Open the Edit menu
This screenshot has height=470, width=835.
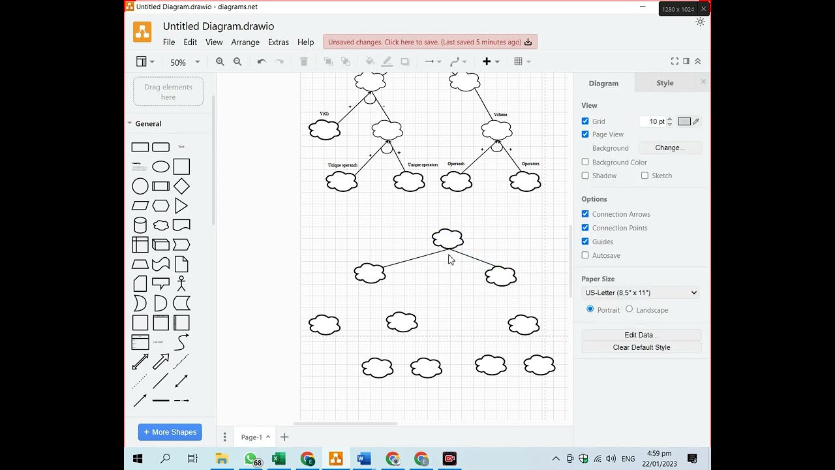190,42
